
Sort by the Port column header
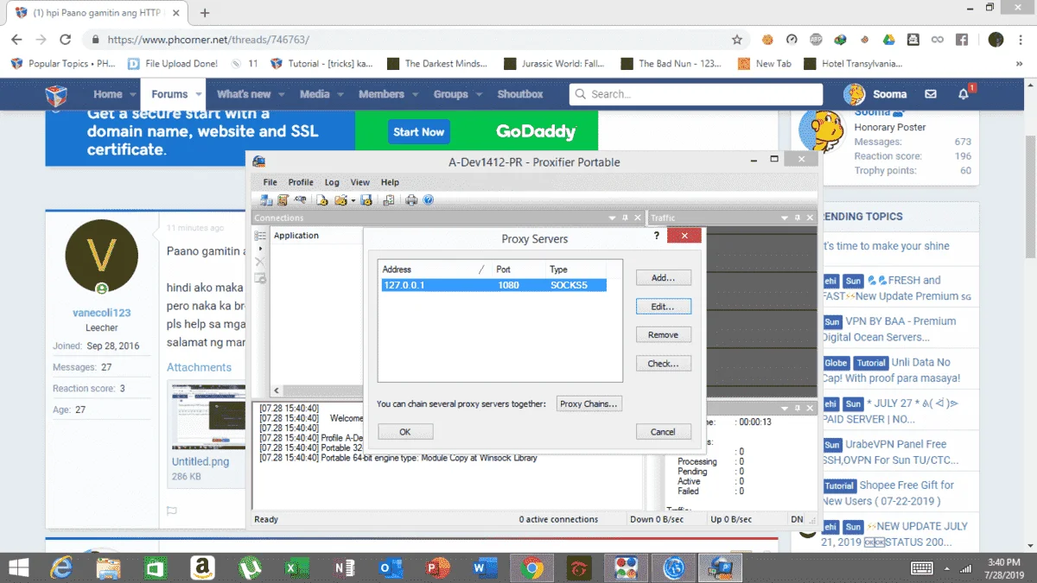click(x=518, y=269)
